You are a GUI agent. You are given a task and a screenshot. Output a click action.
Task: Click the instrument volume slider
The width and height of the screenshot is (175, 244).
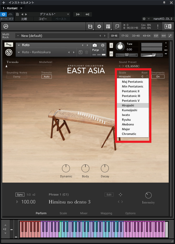pos(152,55)
